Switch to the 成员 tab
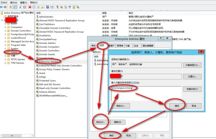The image size is (216, 139). pos(102,45)
